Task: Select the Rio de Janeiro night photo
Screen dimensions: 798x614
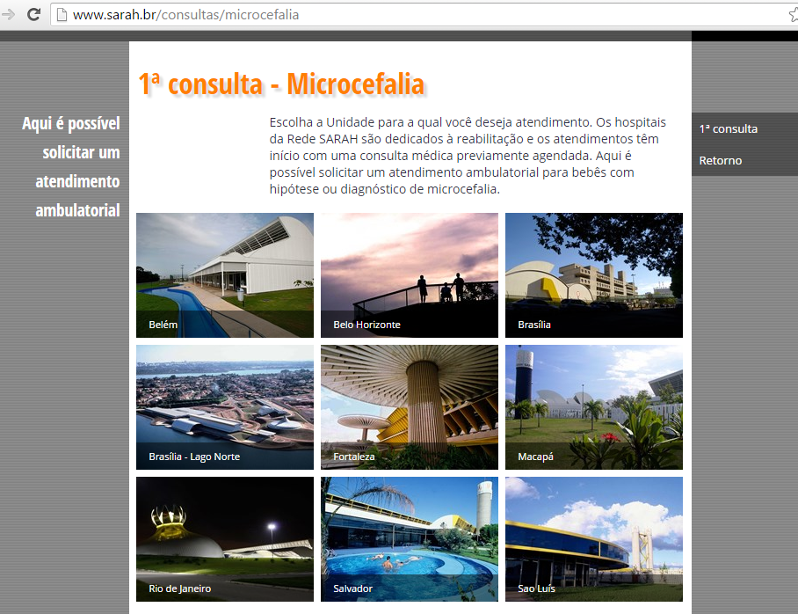Action: click(x=225, y=539)
